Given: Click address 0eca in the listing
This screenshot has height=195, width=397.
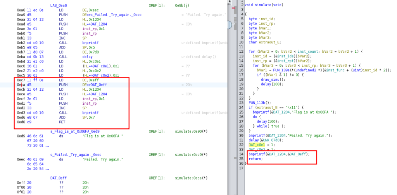Looking at the screenshot, I should coord(20,85).
